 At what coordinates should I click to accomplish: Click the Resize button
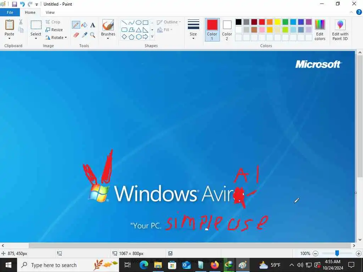click(x=54, y=30)
